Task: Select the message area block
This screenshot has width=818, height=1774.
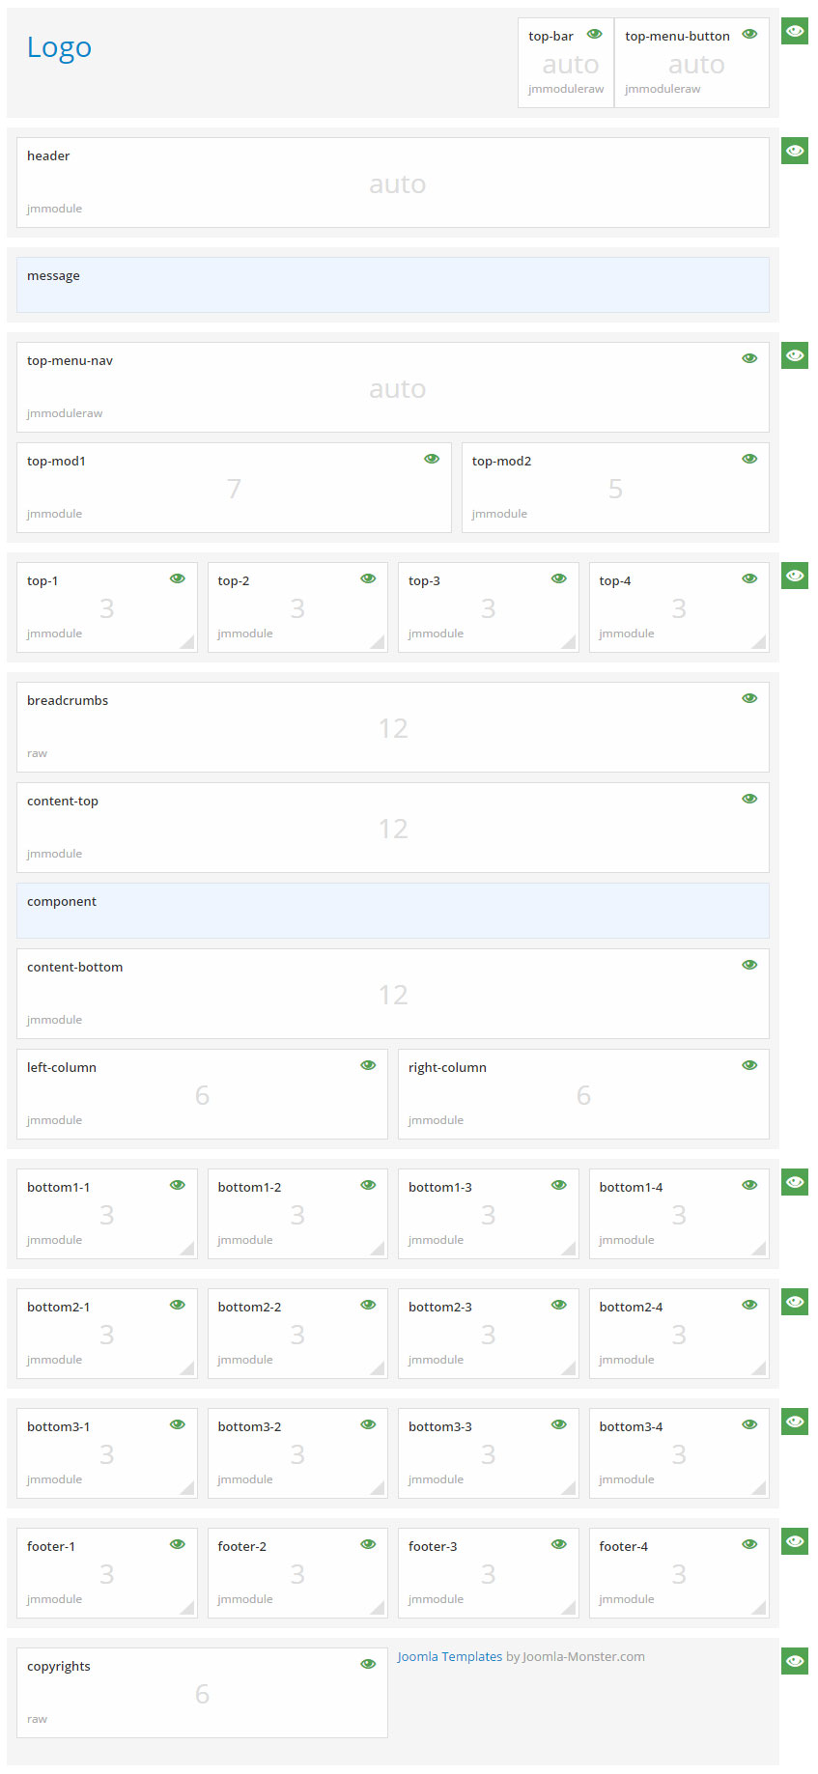Action: [x=392, y=284]
